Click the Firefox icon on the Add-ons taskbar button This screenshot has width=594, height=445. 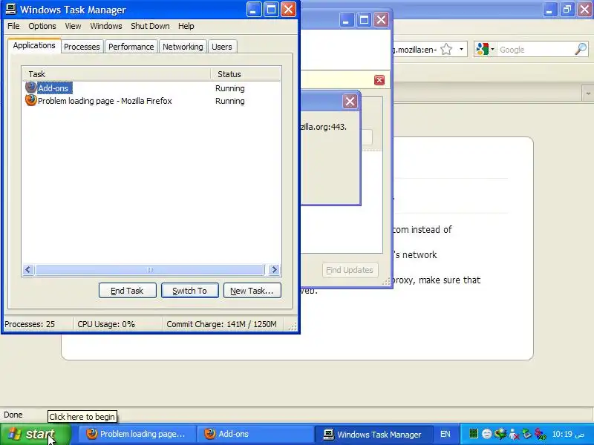click(210, 434)
